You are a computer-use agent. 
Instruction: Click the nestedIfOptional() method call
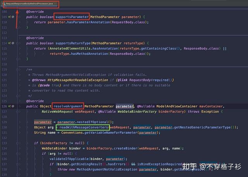[94, 122]
